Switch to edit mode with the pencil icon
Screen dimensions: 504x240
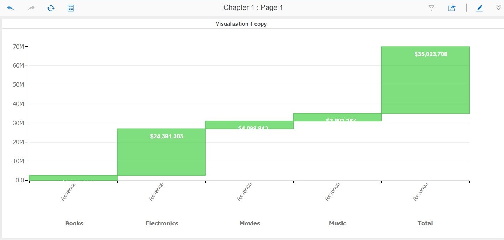(x=479, y=8)
